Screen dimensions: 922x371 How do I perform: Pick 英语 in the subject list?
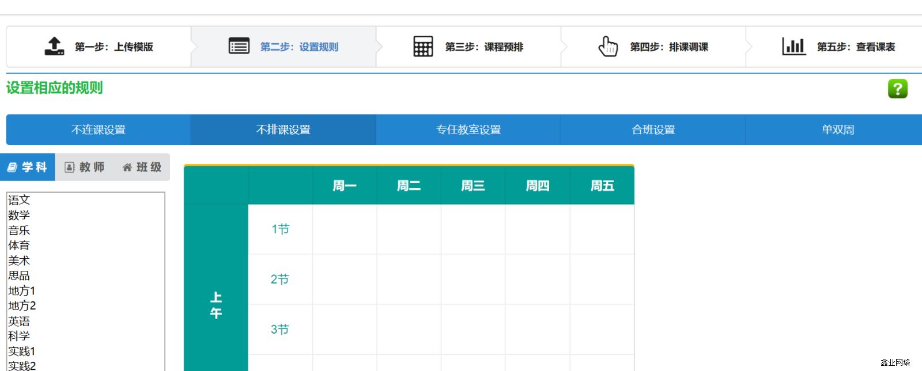click(19, 322)
